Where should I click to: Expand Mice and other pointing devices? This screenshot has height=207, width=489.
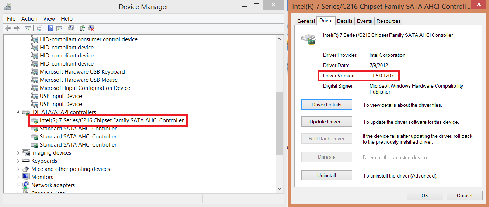18,169
